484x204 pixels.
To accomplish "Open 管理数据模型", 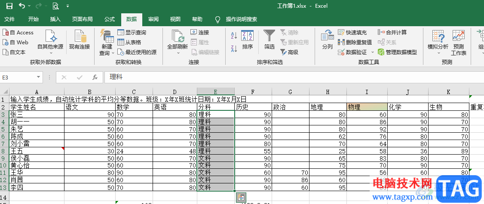I will click(x=398, y=52).
